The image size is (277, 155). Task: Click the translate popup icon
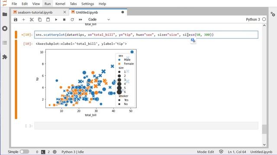coord(193,40)
